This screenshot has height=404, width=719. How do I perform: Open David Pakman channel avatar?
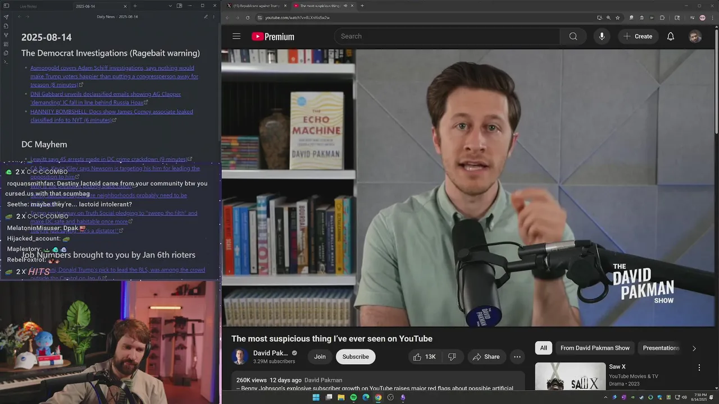click(x=240, y=357)
